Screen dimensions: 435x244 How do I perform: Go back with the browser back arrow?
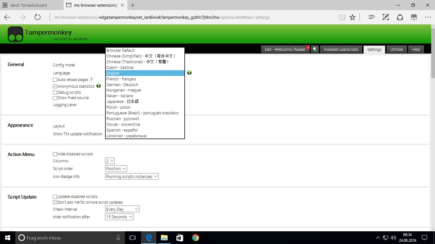point(7,17)
